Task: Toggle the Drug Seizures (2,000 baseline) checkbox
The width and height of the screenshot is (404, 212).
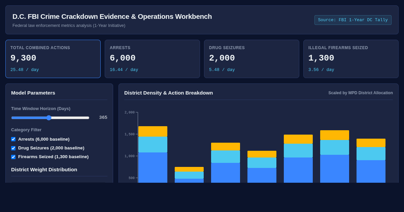Action: point(13,148)
